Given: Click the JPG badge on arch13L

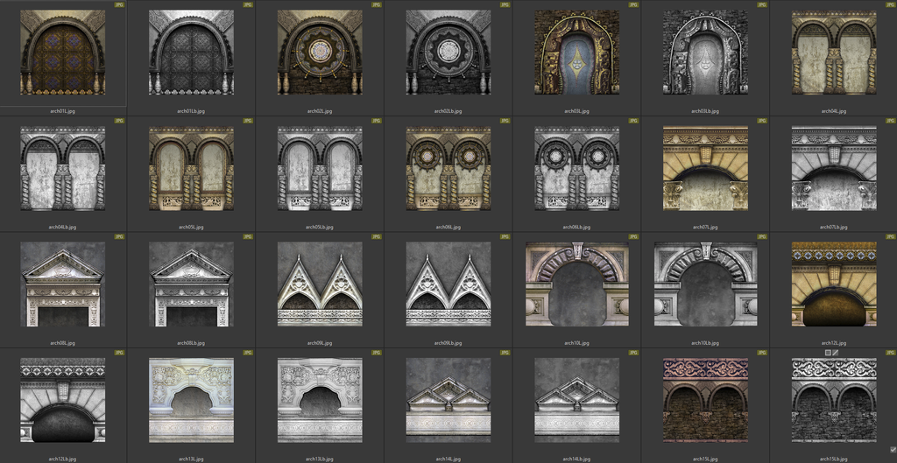Looking at the screenshot, I should (x=247, y=353).
